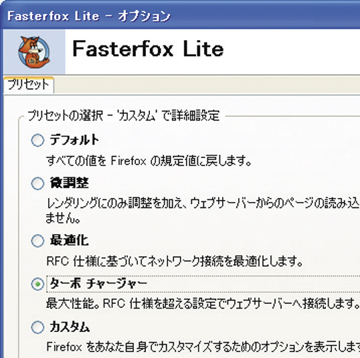The width and height of the screenshot is (360, 358).
Task: Click the 最大性能 description line
Action: coord(203,303)
